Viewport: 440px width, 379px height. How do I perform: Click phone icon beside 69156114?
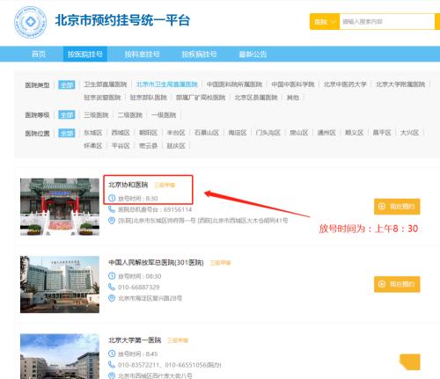[x=112, y=209]
